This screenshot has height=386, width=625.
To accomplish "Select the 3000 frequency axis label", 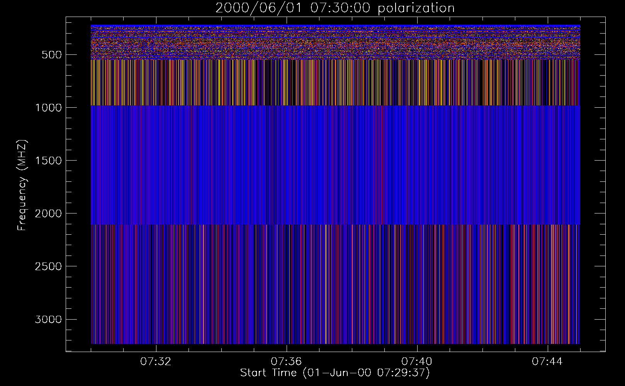I will 48,319.
